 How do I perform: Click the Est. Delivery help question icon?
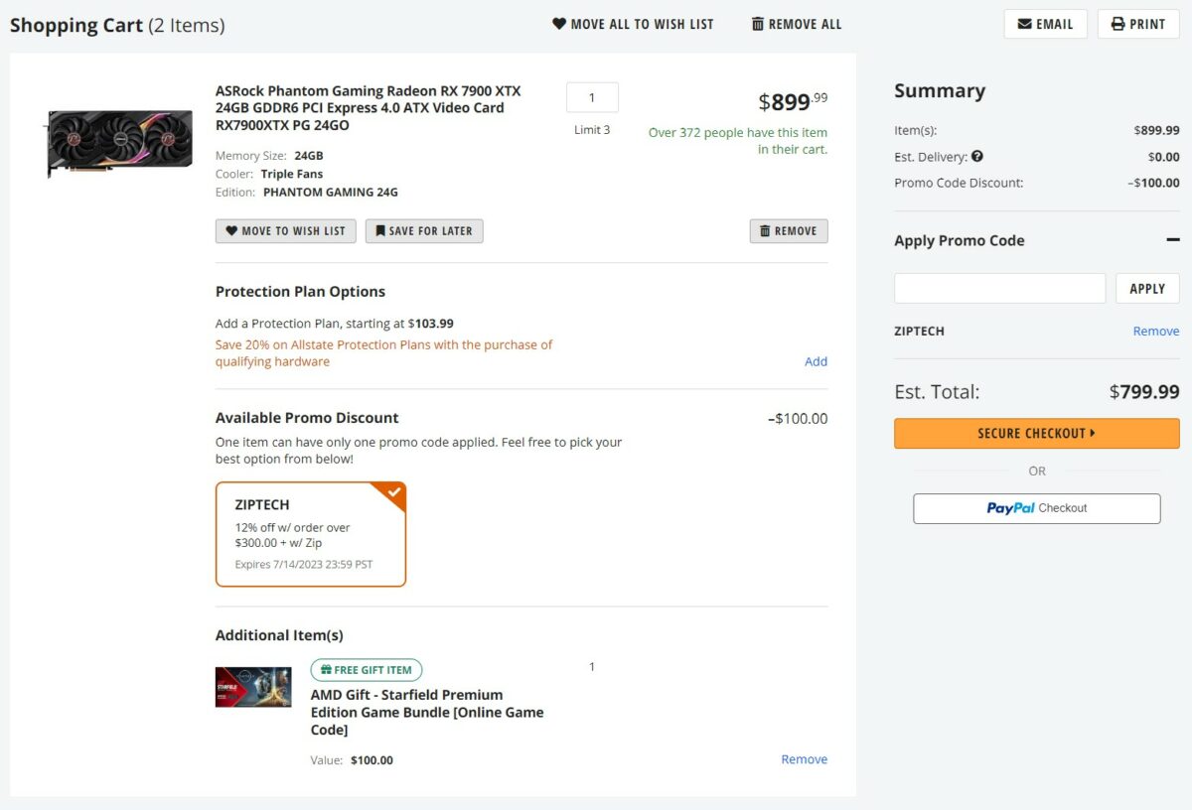977,156
